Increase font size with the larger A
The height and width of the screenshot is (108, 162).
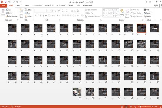tap(53, 11)
